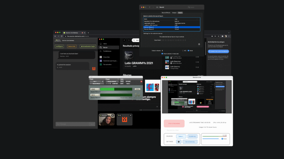Image resolution: width=284 pixels, height=159 pixels.
Task: Open the Chrome extensions puzzle icon
Action: pos(222,36)
